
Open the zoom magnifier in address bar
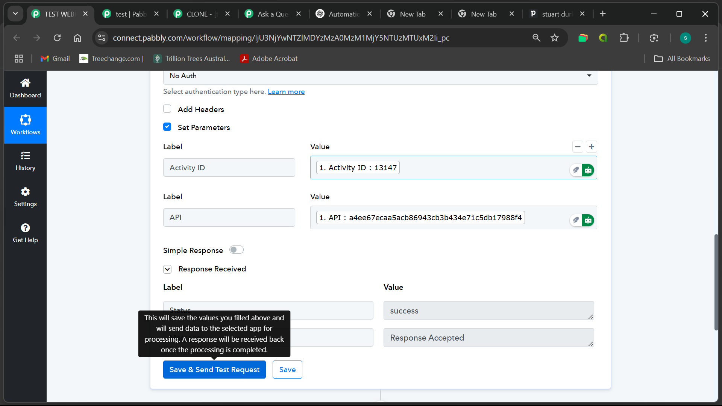click(536, 38)
